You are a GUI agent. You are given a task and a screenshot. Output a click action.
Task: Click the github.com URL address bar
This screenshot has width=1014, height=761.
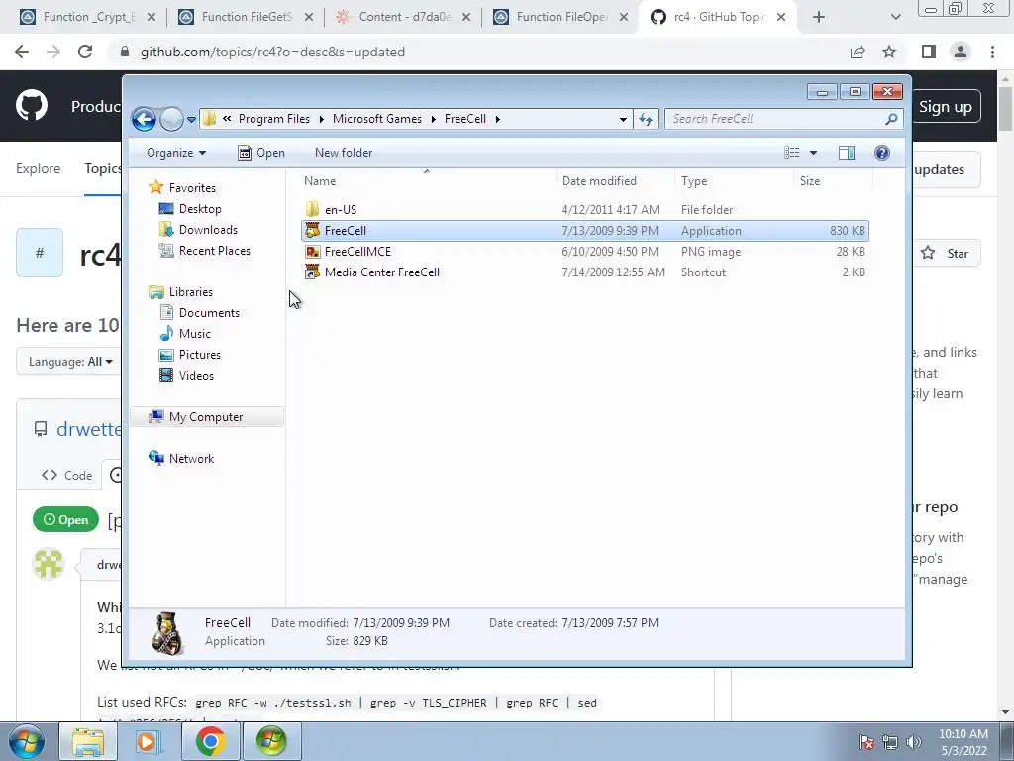tap(272, 52)
